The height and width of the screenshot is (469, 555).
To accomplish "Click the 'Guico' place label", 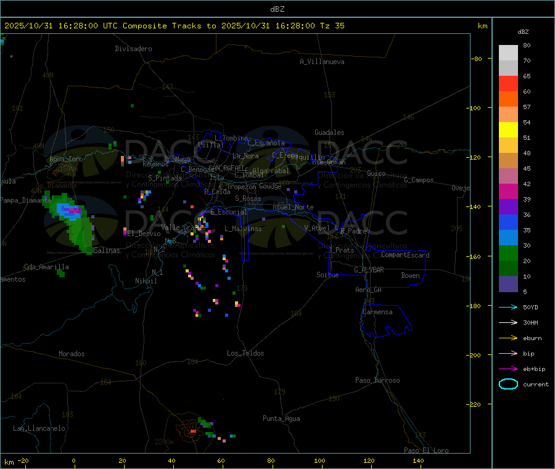I will click(376, 173).
